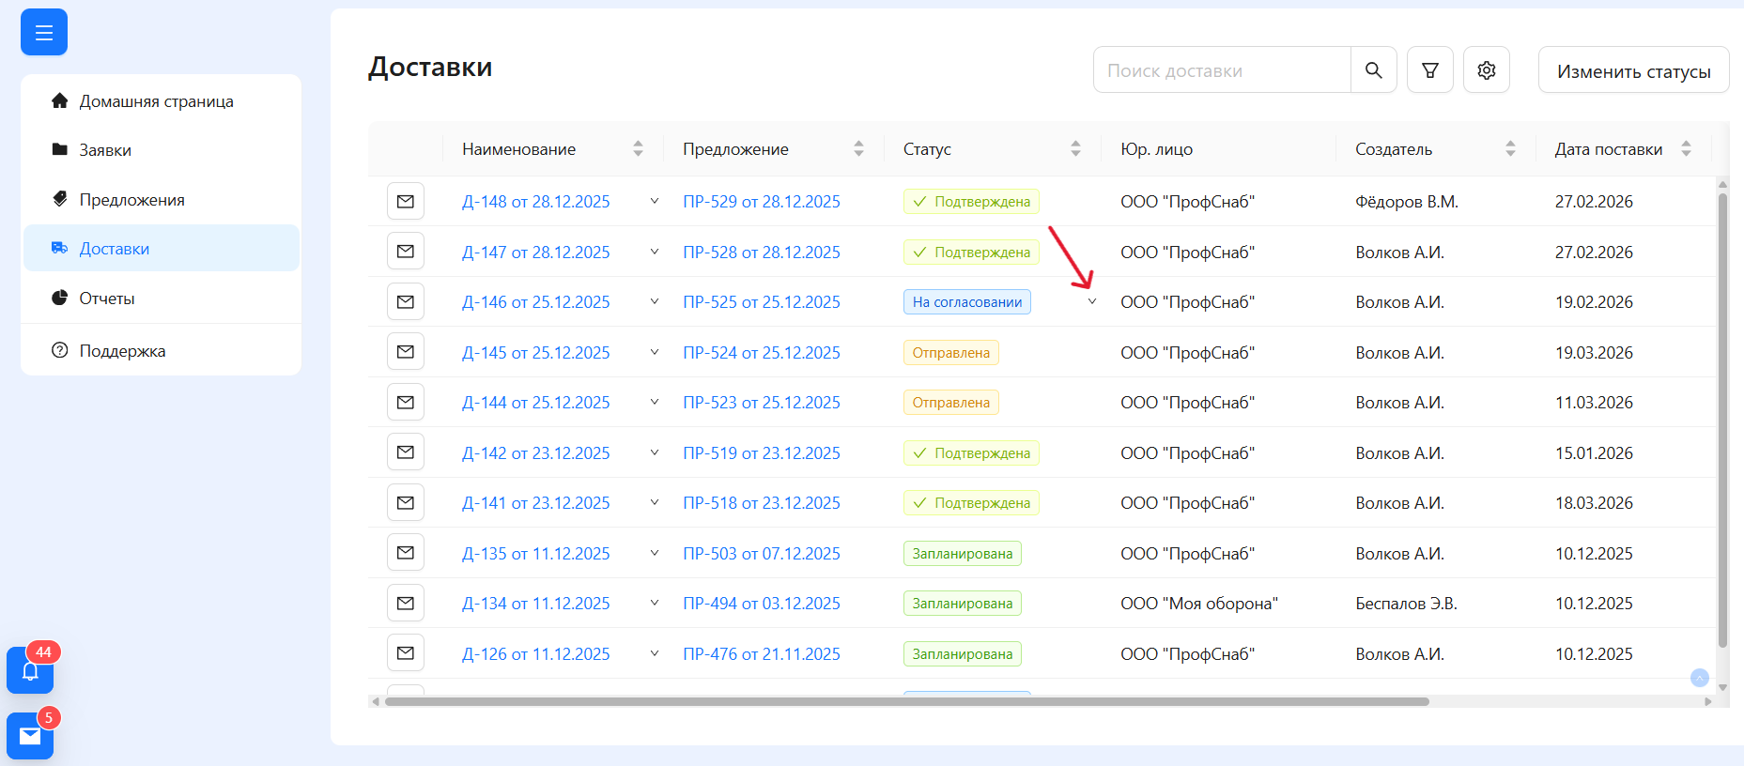Image resolution: width=1744 pixels, height=766 pixels.
Task: Open messages envelope with 5 badge
Action: click(30, 736)
